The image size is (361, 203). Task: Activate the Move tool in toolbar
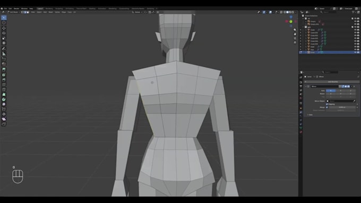4,28
